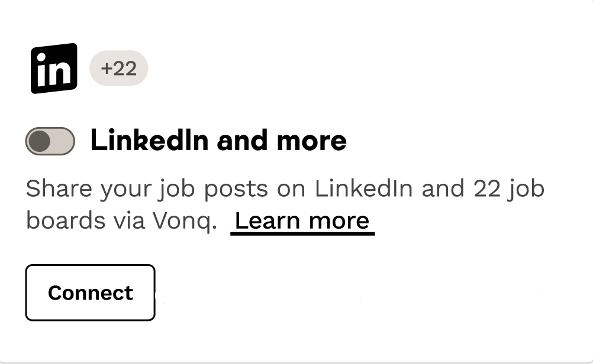Turn on the switch beside "LinkedIn and more"
Screen dimensions: 593x364
point(50,141)
